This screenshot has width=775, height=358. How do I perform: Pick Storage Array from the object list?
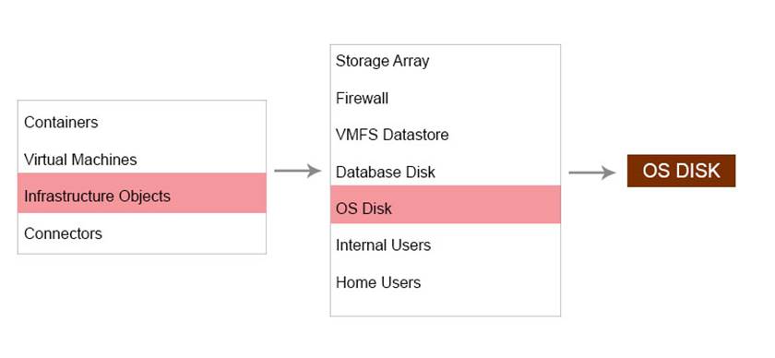pos(446,61)
